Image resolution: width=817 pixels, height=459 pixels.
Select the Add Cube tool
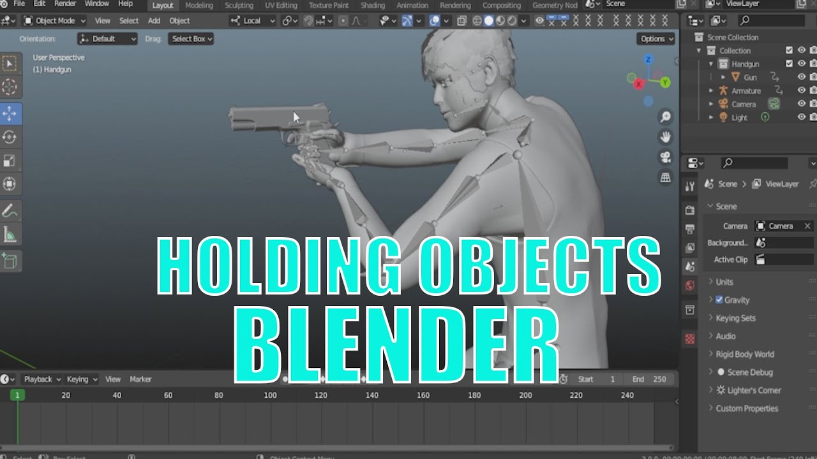pos(10,261)
